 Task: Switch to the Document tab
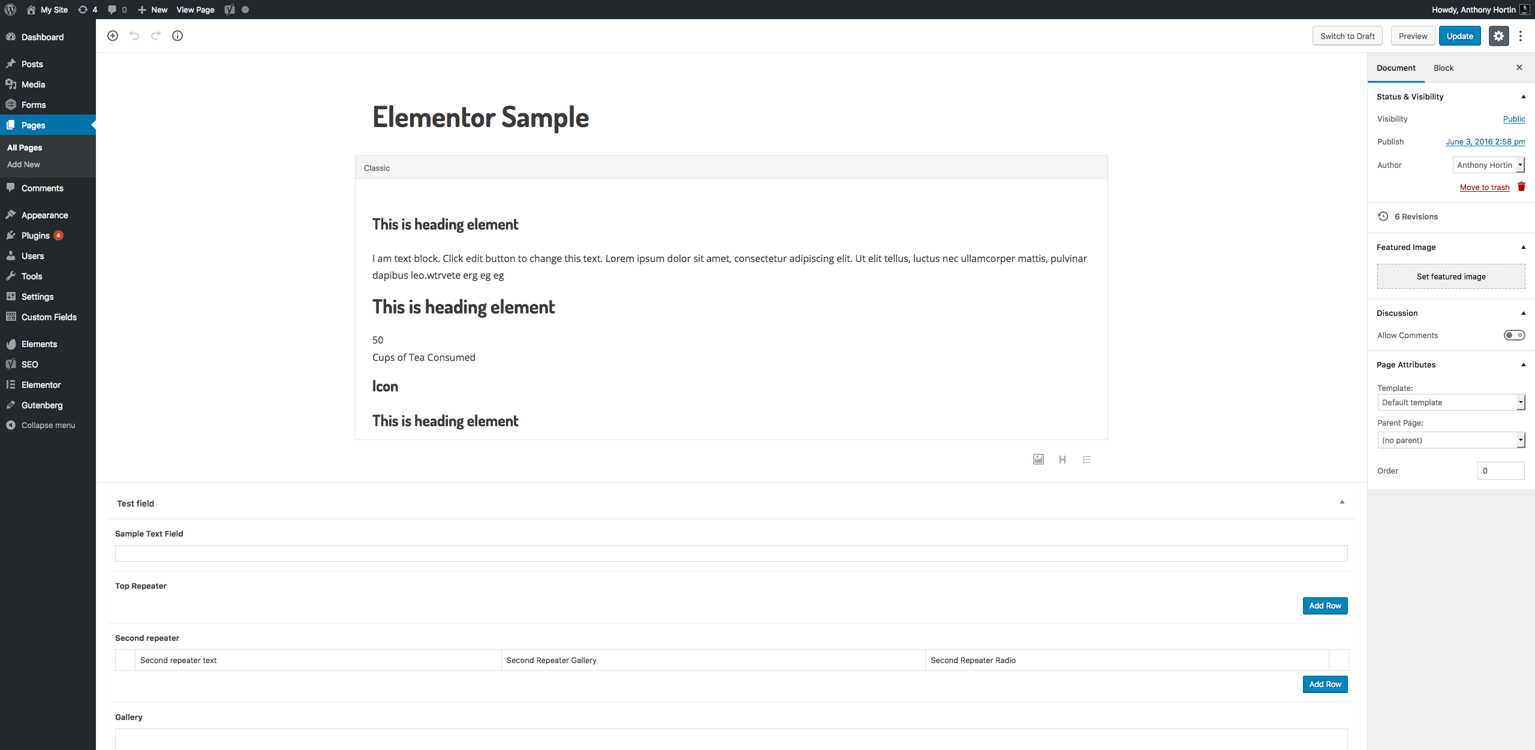pyautogui.click(x=1396, y=68)
